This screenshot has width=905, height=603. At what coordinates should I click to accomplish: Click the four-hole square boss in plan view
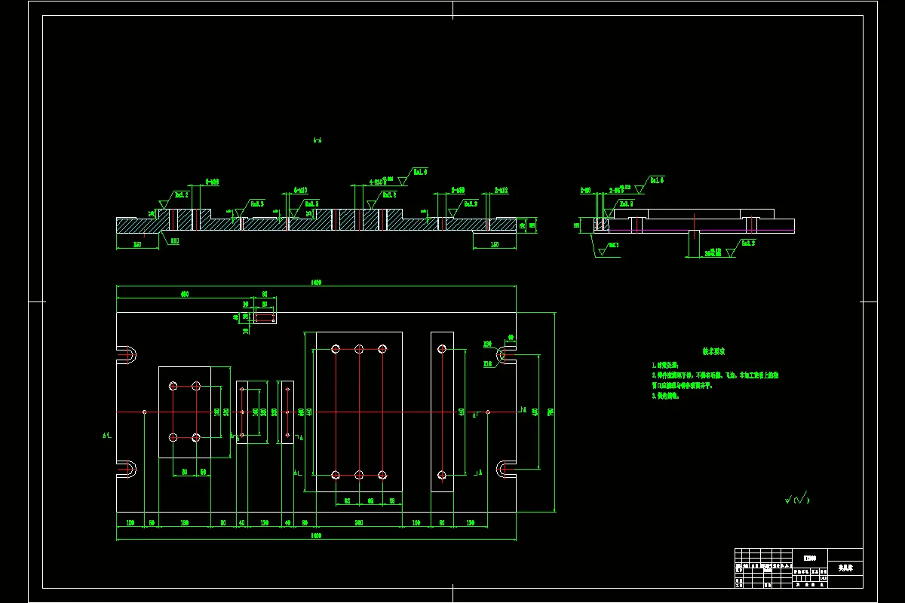coord(185,412)
